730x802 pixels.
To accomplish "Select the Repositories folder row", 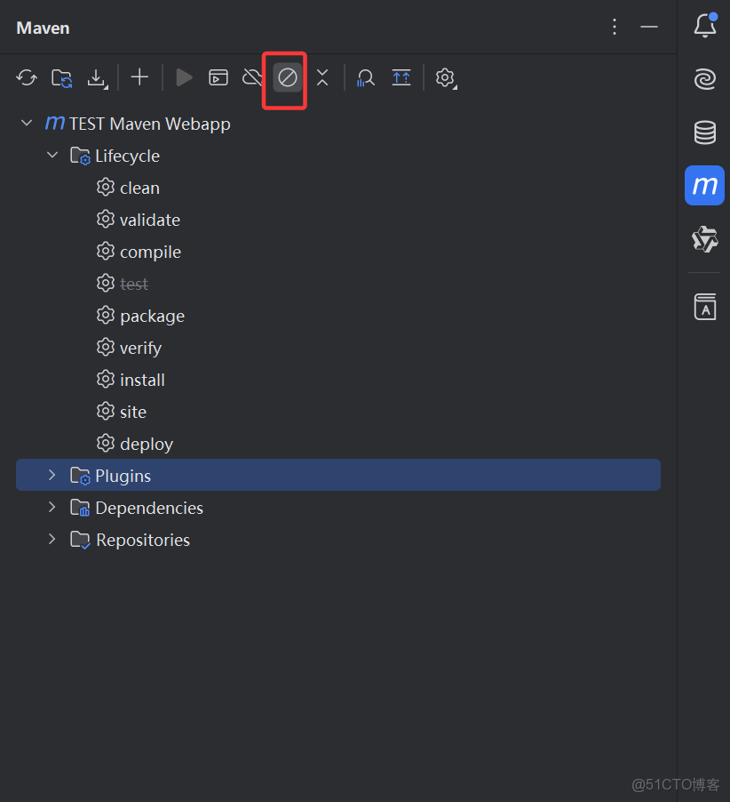I will 338,540.
